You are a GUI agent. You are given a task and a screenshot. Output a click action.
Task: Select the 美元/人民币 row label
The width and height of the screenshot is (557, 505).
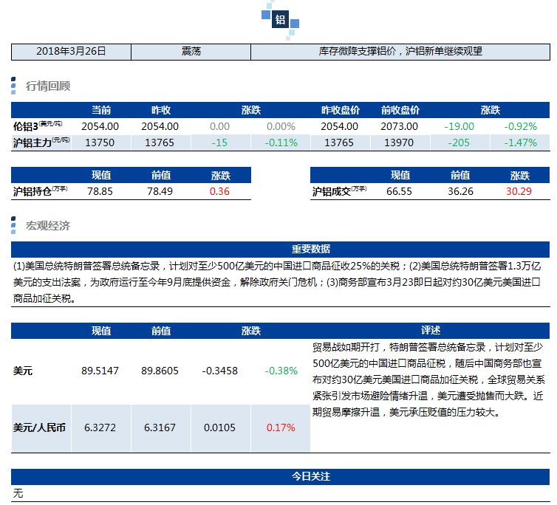coord(39,427)
